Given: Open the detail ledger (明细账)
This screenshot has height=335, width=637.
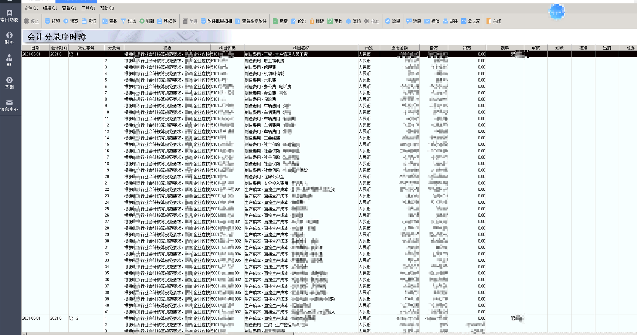Looking at the screenshot, I should tap(160, 21).
